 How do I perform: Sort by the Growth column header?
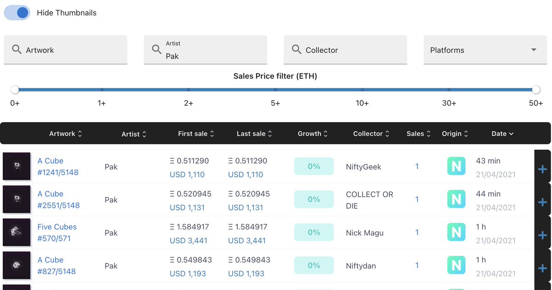click(x=313, y=134)
